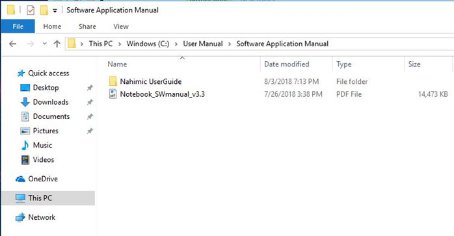Open the File ribbon tab

coord(18,27)
